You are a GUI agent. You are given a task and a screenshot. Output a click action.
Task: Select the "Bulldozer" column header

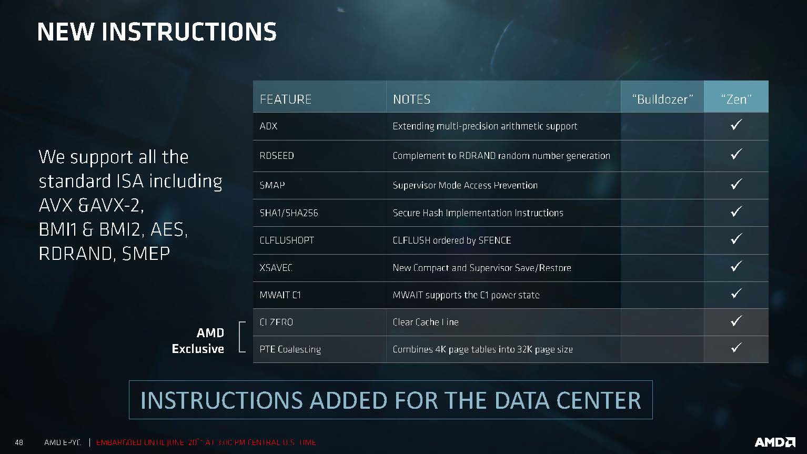coord(662,99)
